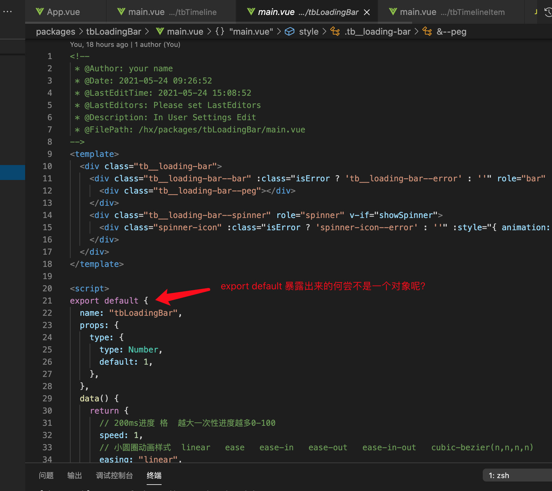Screen dimensions: 552x491
Task: Expand breadcrumb chevron after main.vue file
Action: [x=209, y=32]
